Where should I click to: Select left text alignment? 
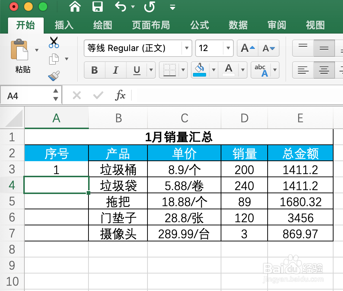pos(303,70)
